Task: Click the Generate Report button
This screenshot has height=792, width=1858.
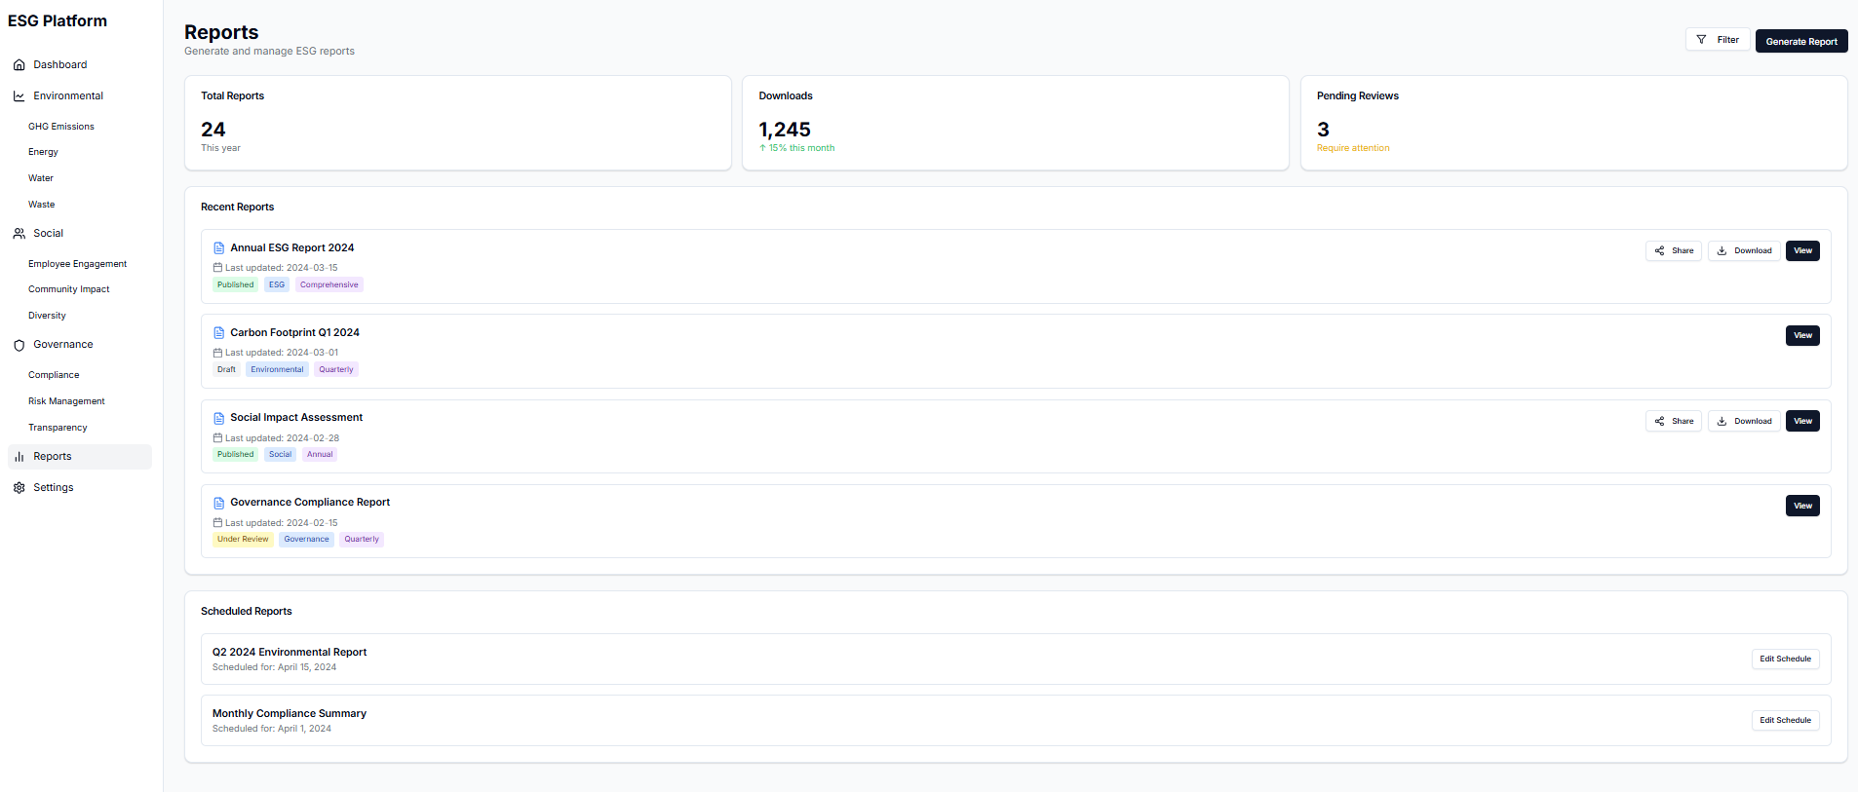Action: coord(1800,41)
